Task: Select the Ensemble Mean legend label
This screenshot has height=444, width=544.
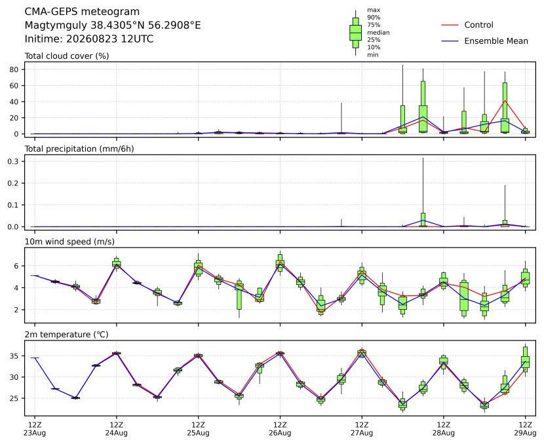Action: (496, 41)
